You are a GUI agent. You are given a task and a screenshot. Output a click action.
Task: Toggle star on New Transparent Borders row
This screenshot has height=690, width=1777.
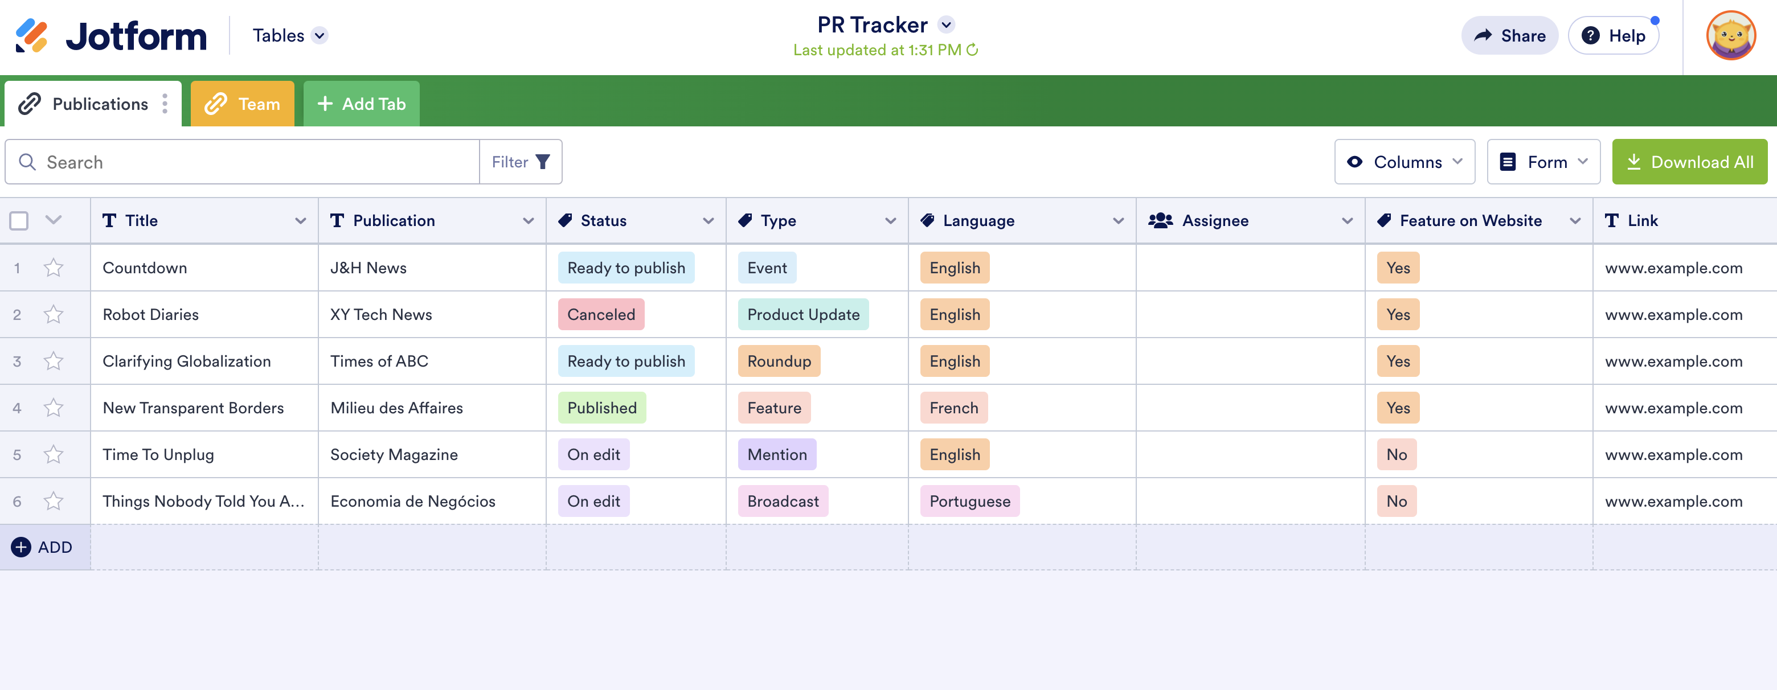click(53, 408)
